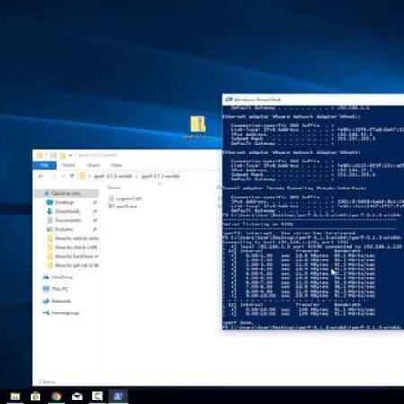
Task: Click the new folder quick access icon
Action: (x=63, y=154)
